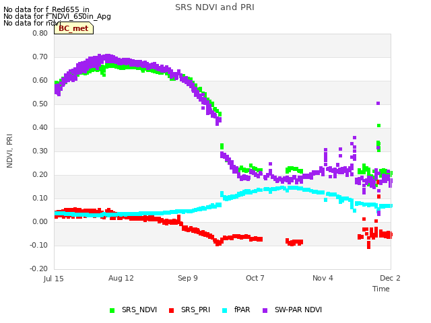Click the 0.80 y-axis tick label
Viewport: 431px width, 323px height.
pos(40,33)
